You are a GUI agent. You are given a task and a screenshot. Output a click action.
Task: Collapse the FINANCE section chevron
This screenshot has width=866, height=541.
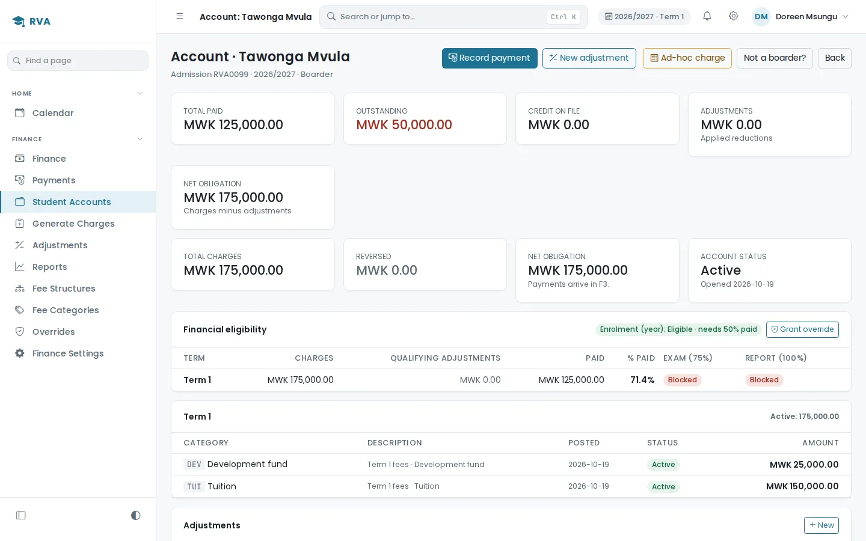[140, 139]
